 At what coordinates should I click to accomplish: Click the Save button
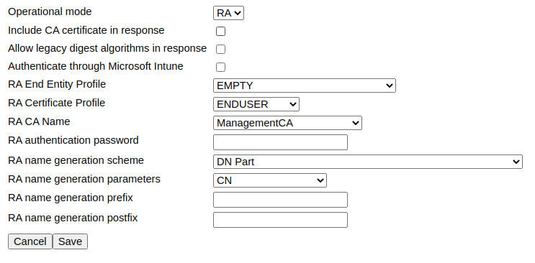[x=70, y=241]
